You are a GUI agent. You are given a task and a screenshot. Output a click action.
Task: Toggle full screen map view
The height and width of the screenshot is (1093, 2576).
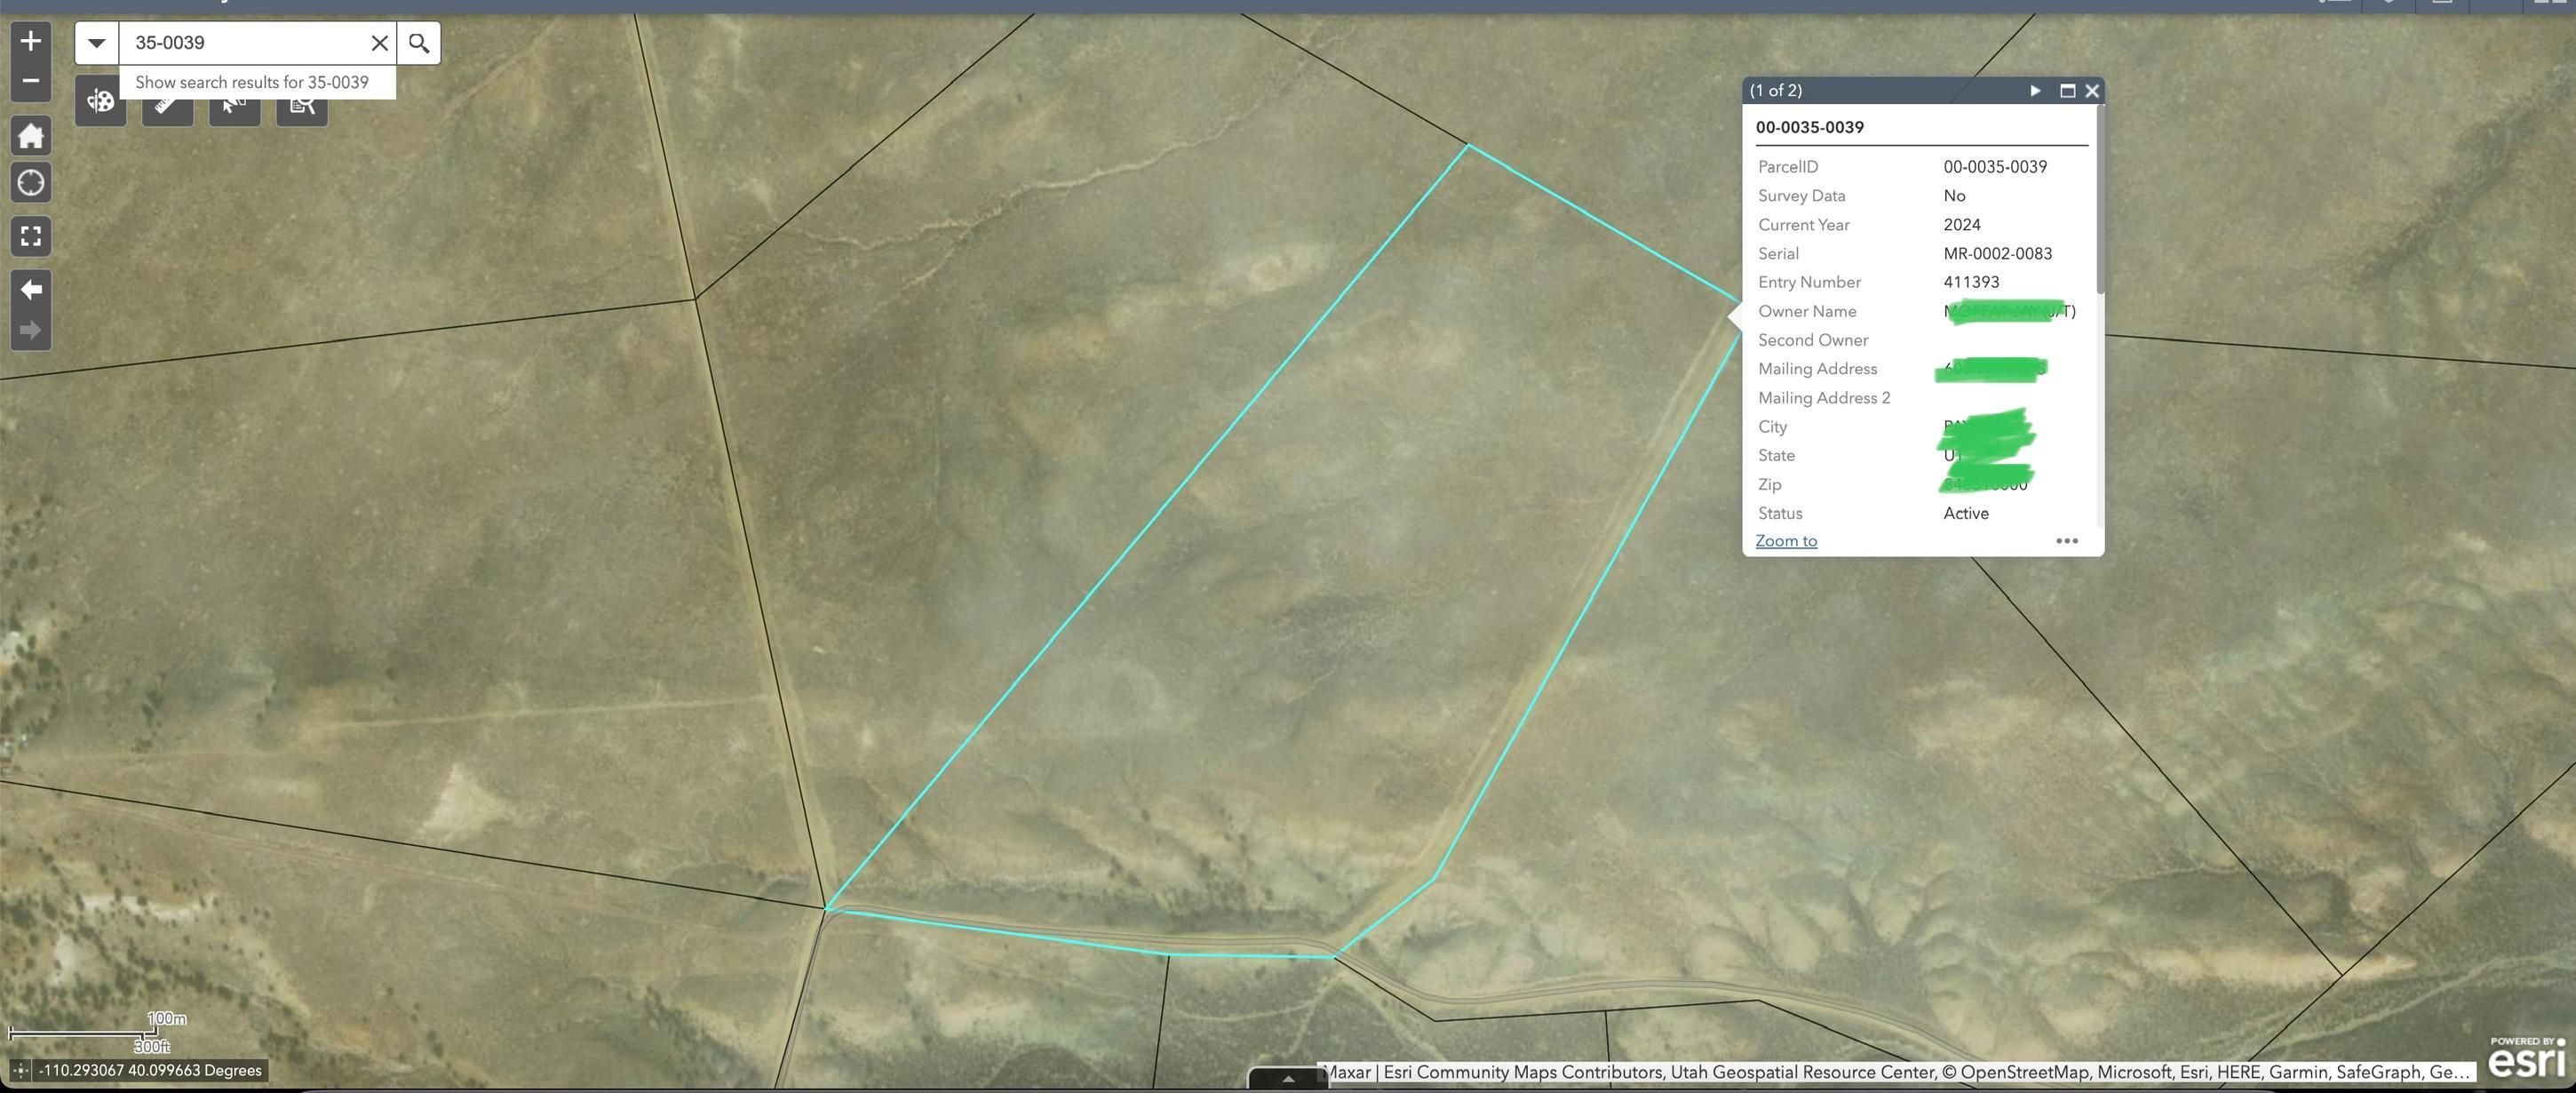coord(30,236)
